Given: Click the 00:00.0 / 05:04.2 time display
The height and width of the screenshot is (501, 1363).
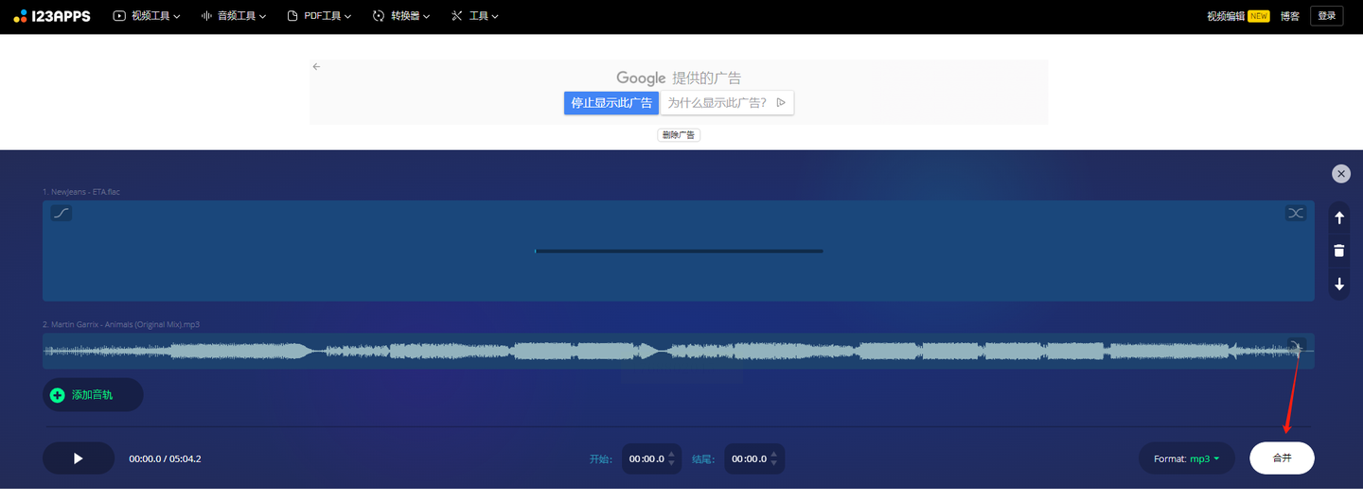Looking at the screenshot, I should click(165, 458).
